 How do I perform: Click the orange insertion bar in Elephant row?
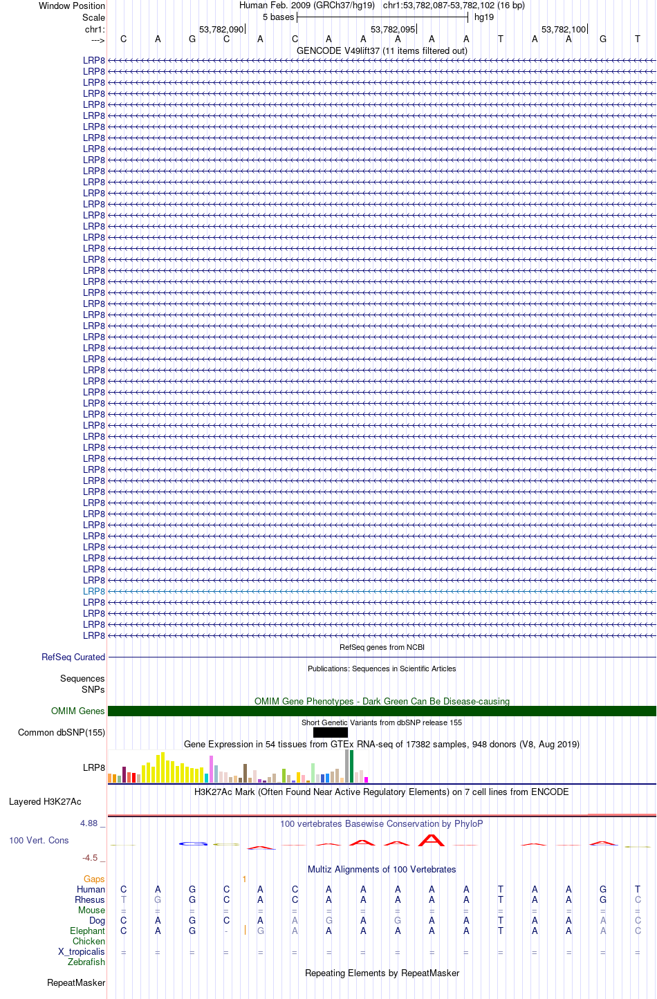[245, 931]
